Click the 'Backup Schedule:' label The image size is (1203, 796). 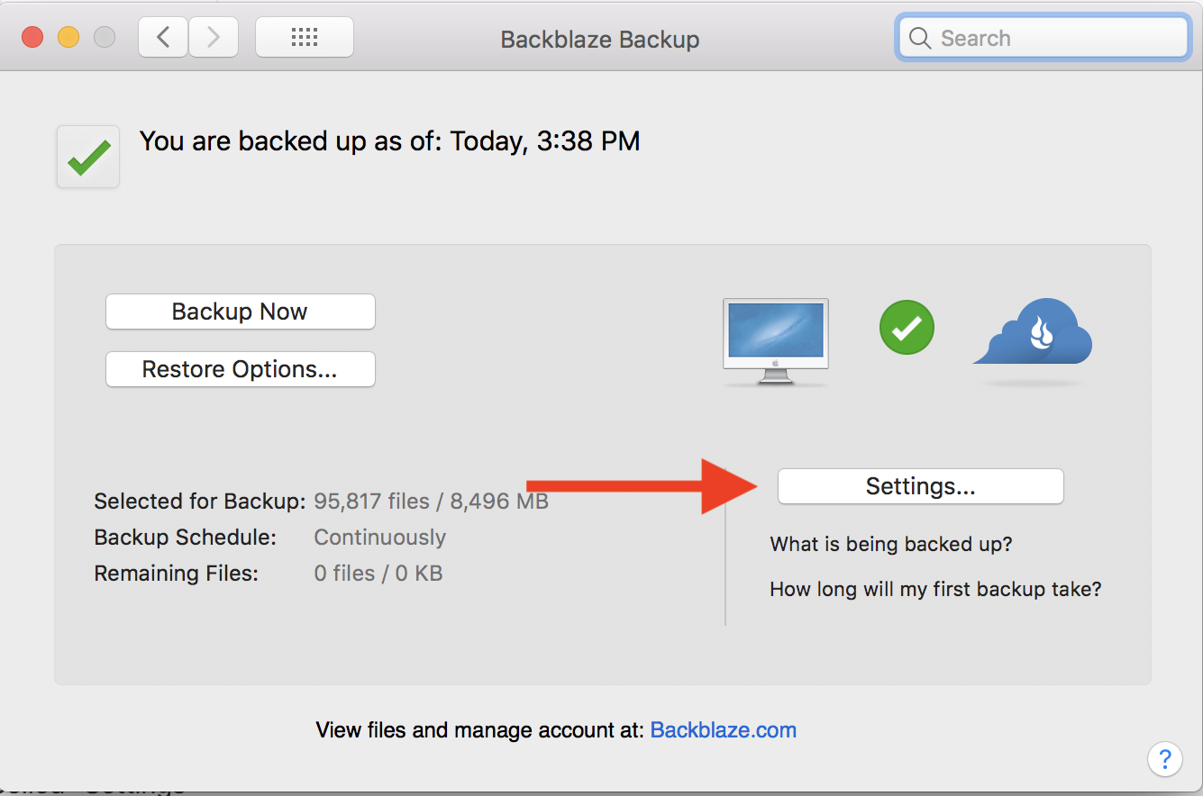click(186, 537)
